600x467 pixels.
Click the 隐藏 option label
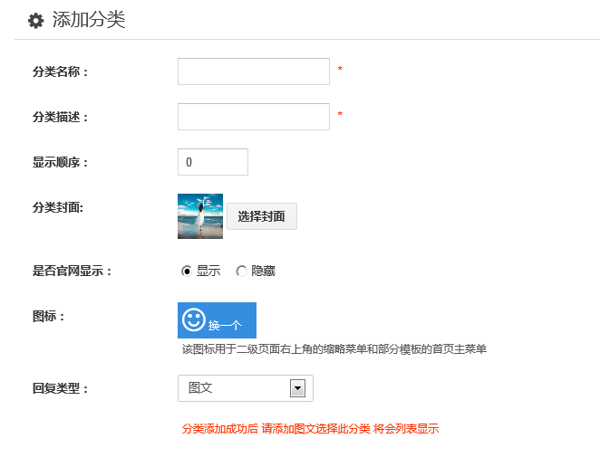pyautogui.click(x=263, y=271)
